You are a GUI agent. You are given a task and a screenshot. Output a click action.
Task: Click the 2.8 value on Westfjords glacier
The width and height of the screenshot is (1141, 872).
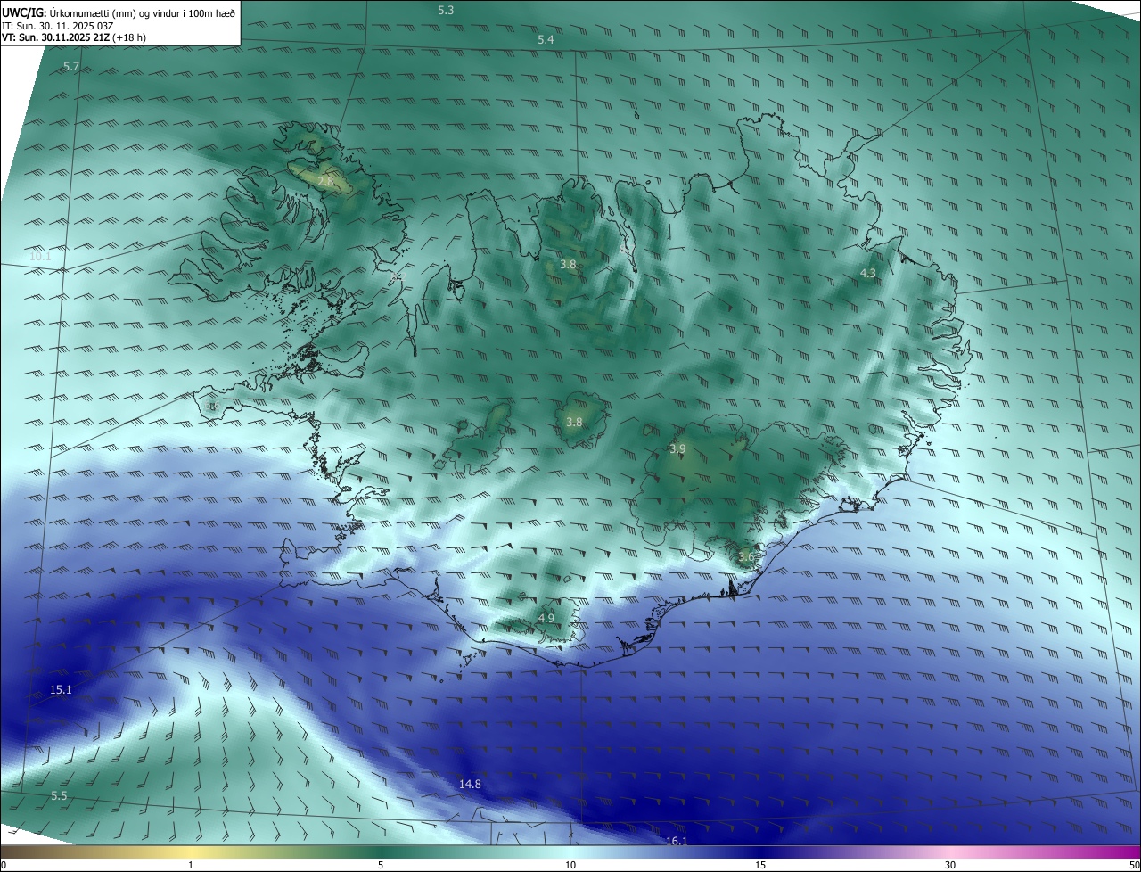point(325,181)
